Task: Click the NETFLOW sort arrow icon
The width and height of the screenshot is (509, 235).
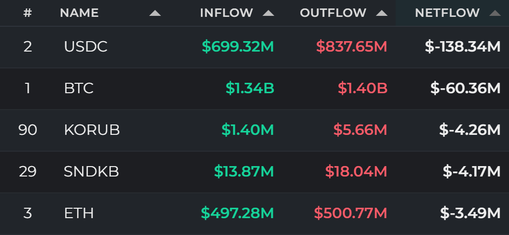Action: coord(495,13)
